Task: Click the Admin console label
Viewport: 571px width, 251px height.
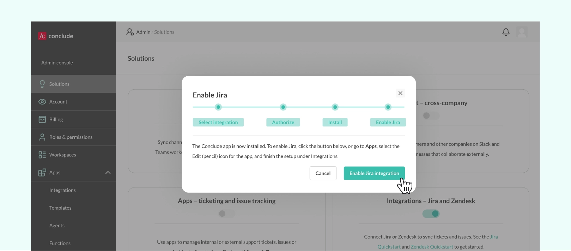Action: (57, 62)
